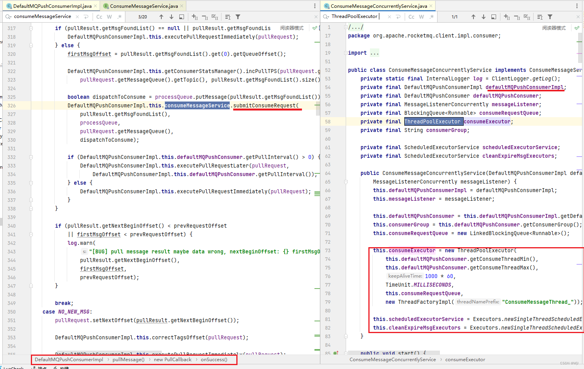
Task: Insert new line in right search field
Action: tap(398, 17)
